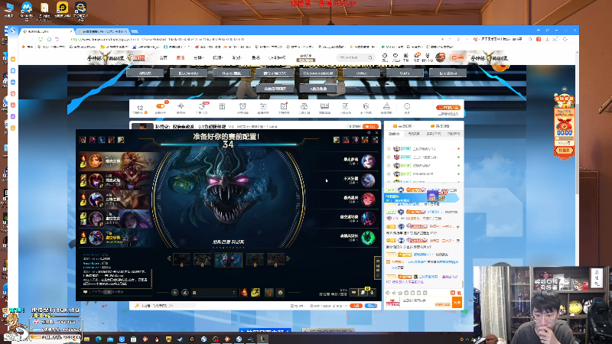Viewport: 612px width, 344px height.
Task: Open the orange highlighted nav tab on Huya header
Action: point(181,58)
